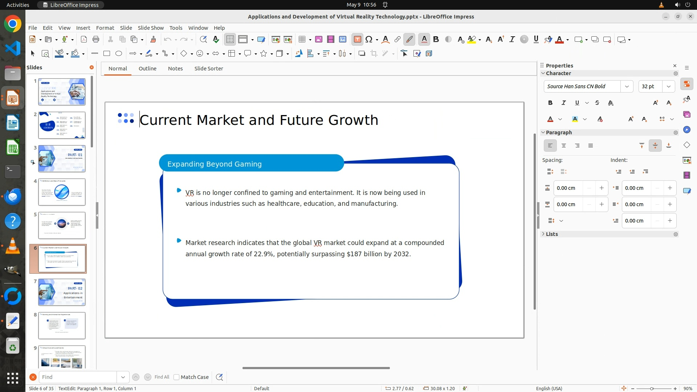Open the font name dropdown
The width and height of the screenshot is (697, 392).
pyautogui.click(x=627, y=86)
